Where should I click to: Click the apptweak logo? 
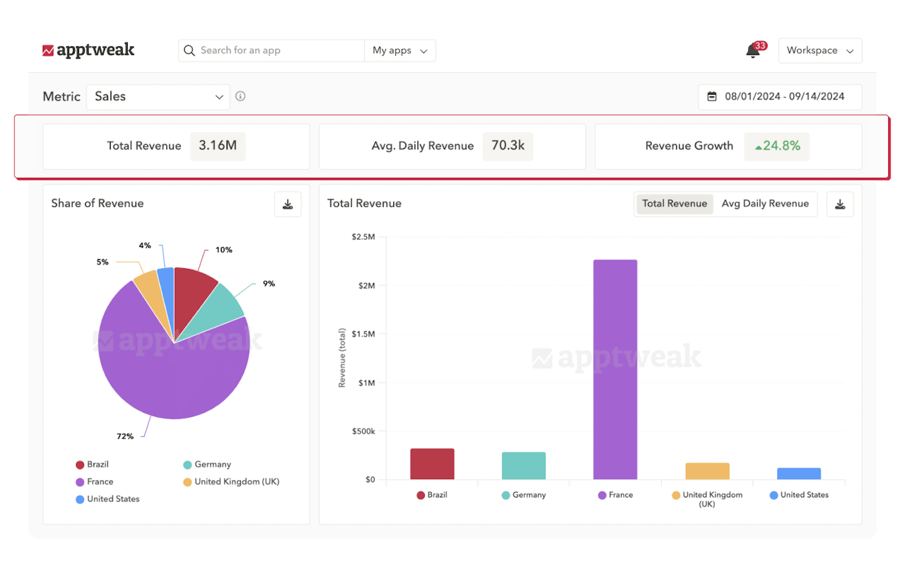click(89, 50)
